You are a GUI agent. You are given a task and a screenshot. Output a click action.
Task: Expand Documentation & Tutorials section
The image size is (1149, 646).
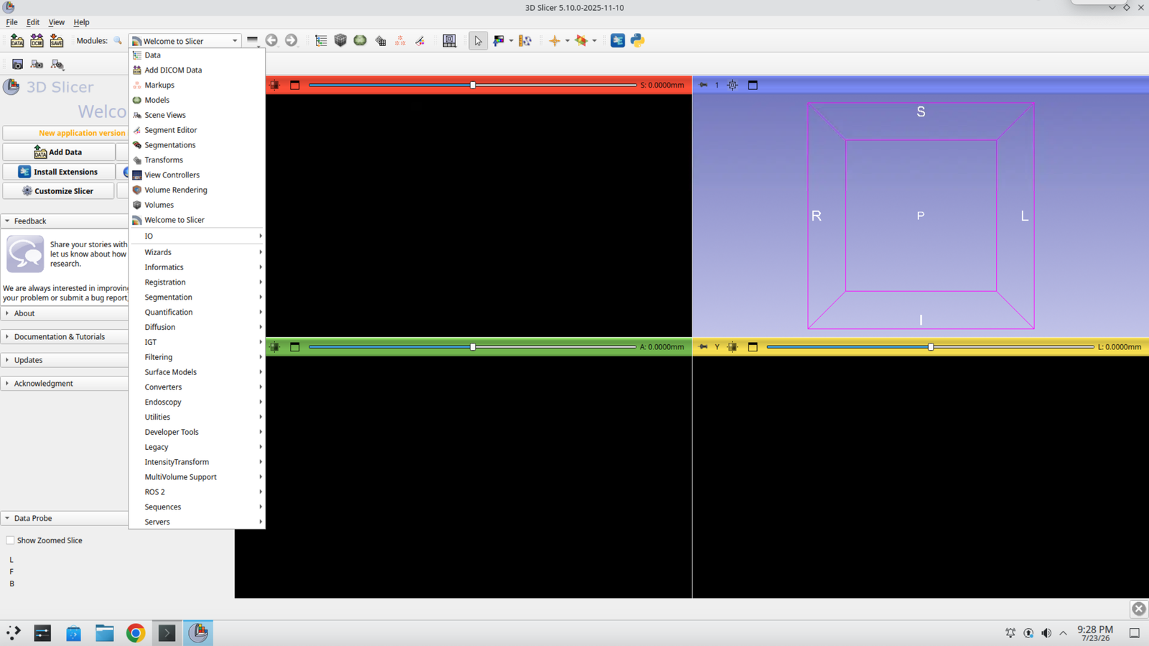tap(65, 337)
